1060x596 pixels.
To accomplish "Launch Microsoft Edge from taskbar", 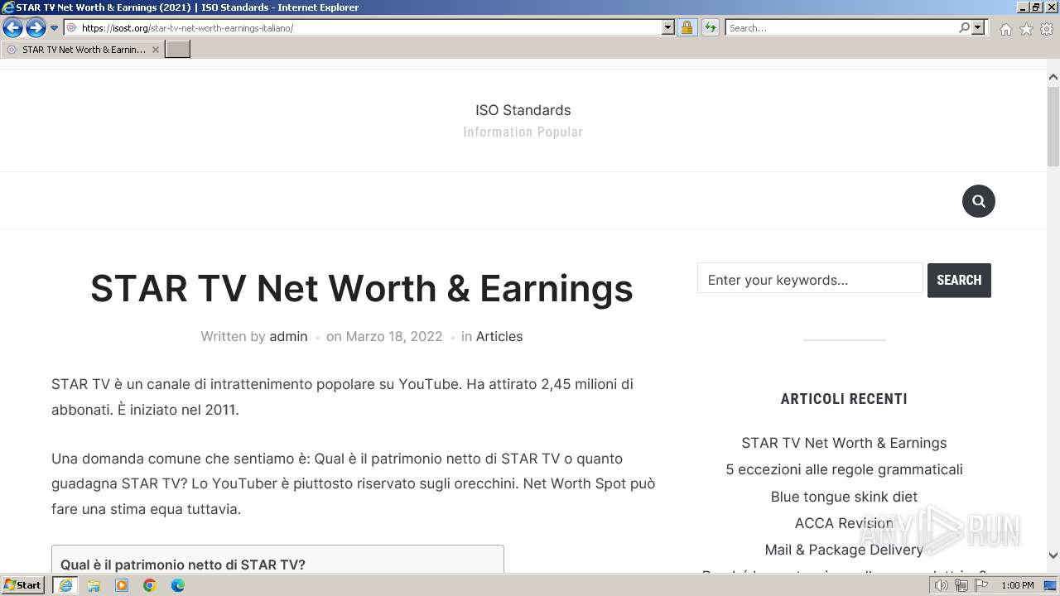I will click(178, 585).
